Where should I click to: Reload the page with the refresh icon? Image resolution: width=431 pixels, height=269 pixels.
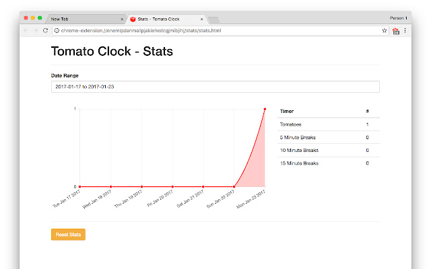tap(46, 30)
